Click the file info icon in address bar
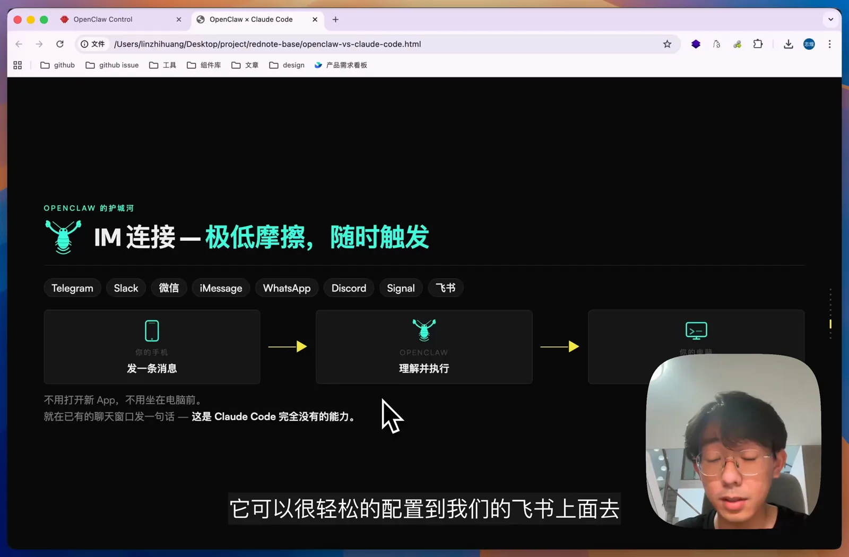The height and width of the screenshot is (557, 849). pos(93,44)
